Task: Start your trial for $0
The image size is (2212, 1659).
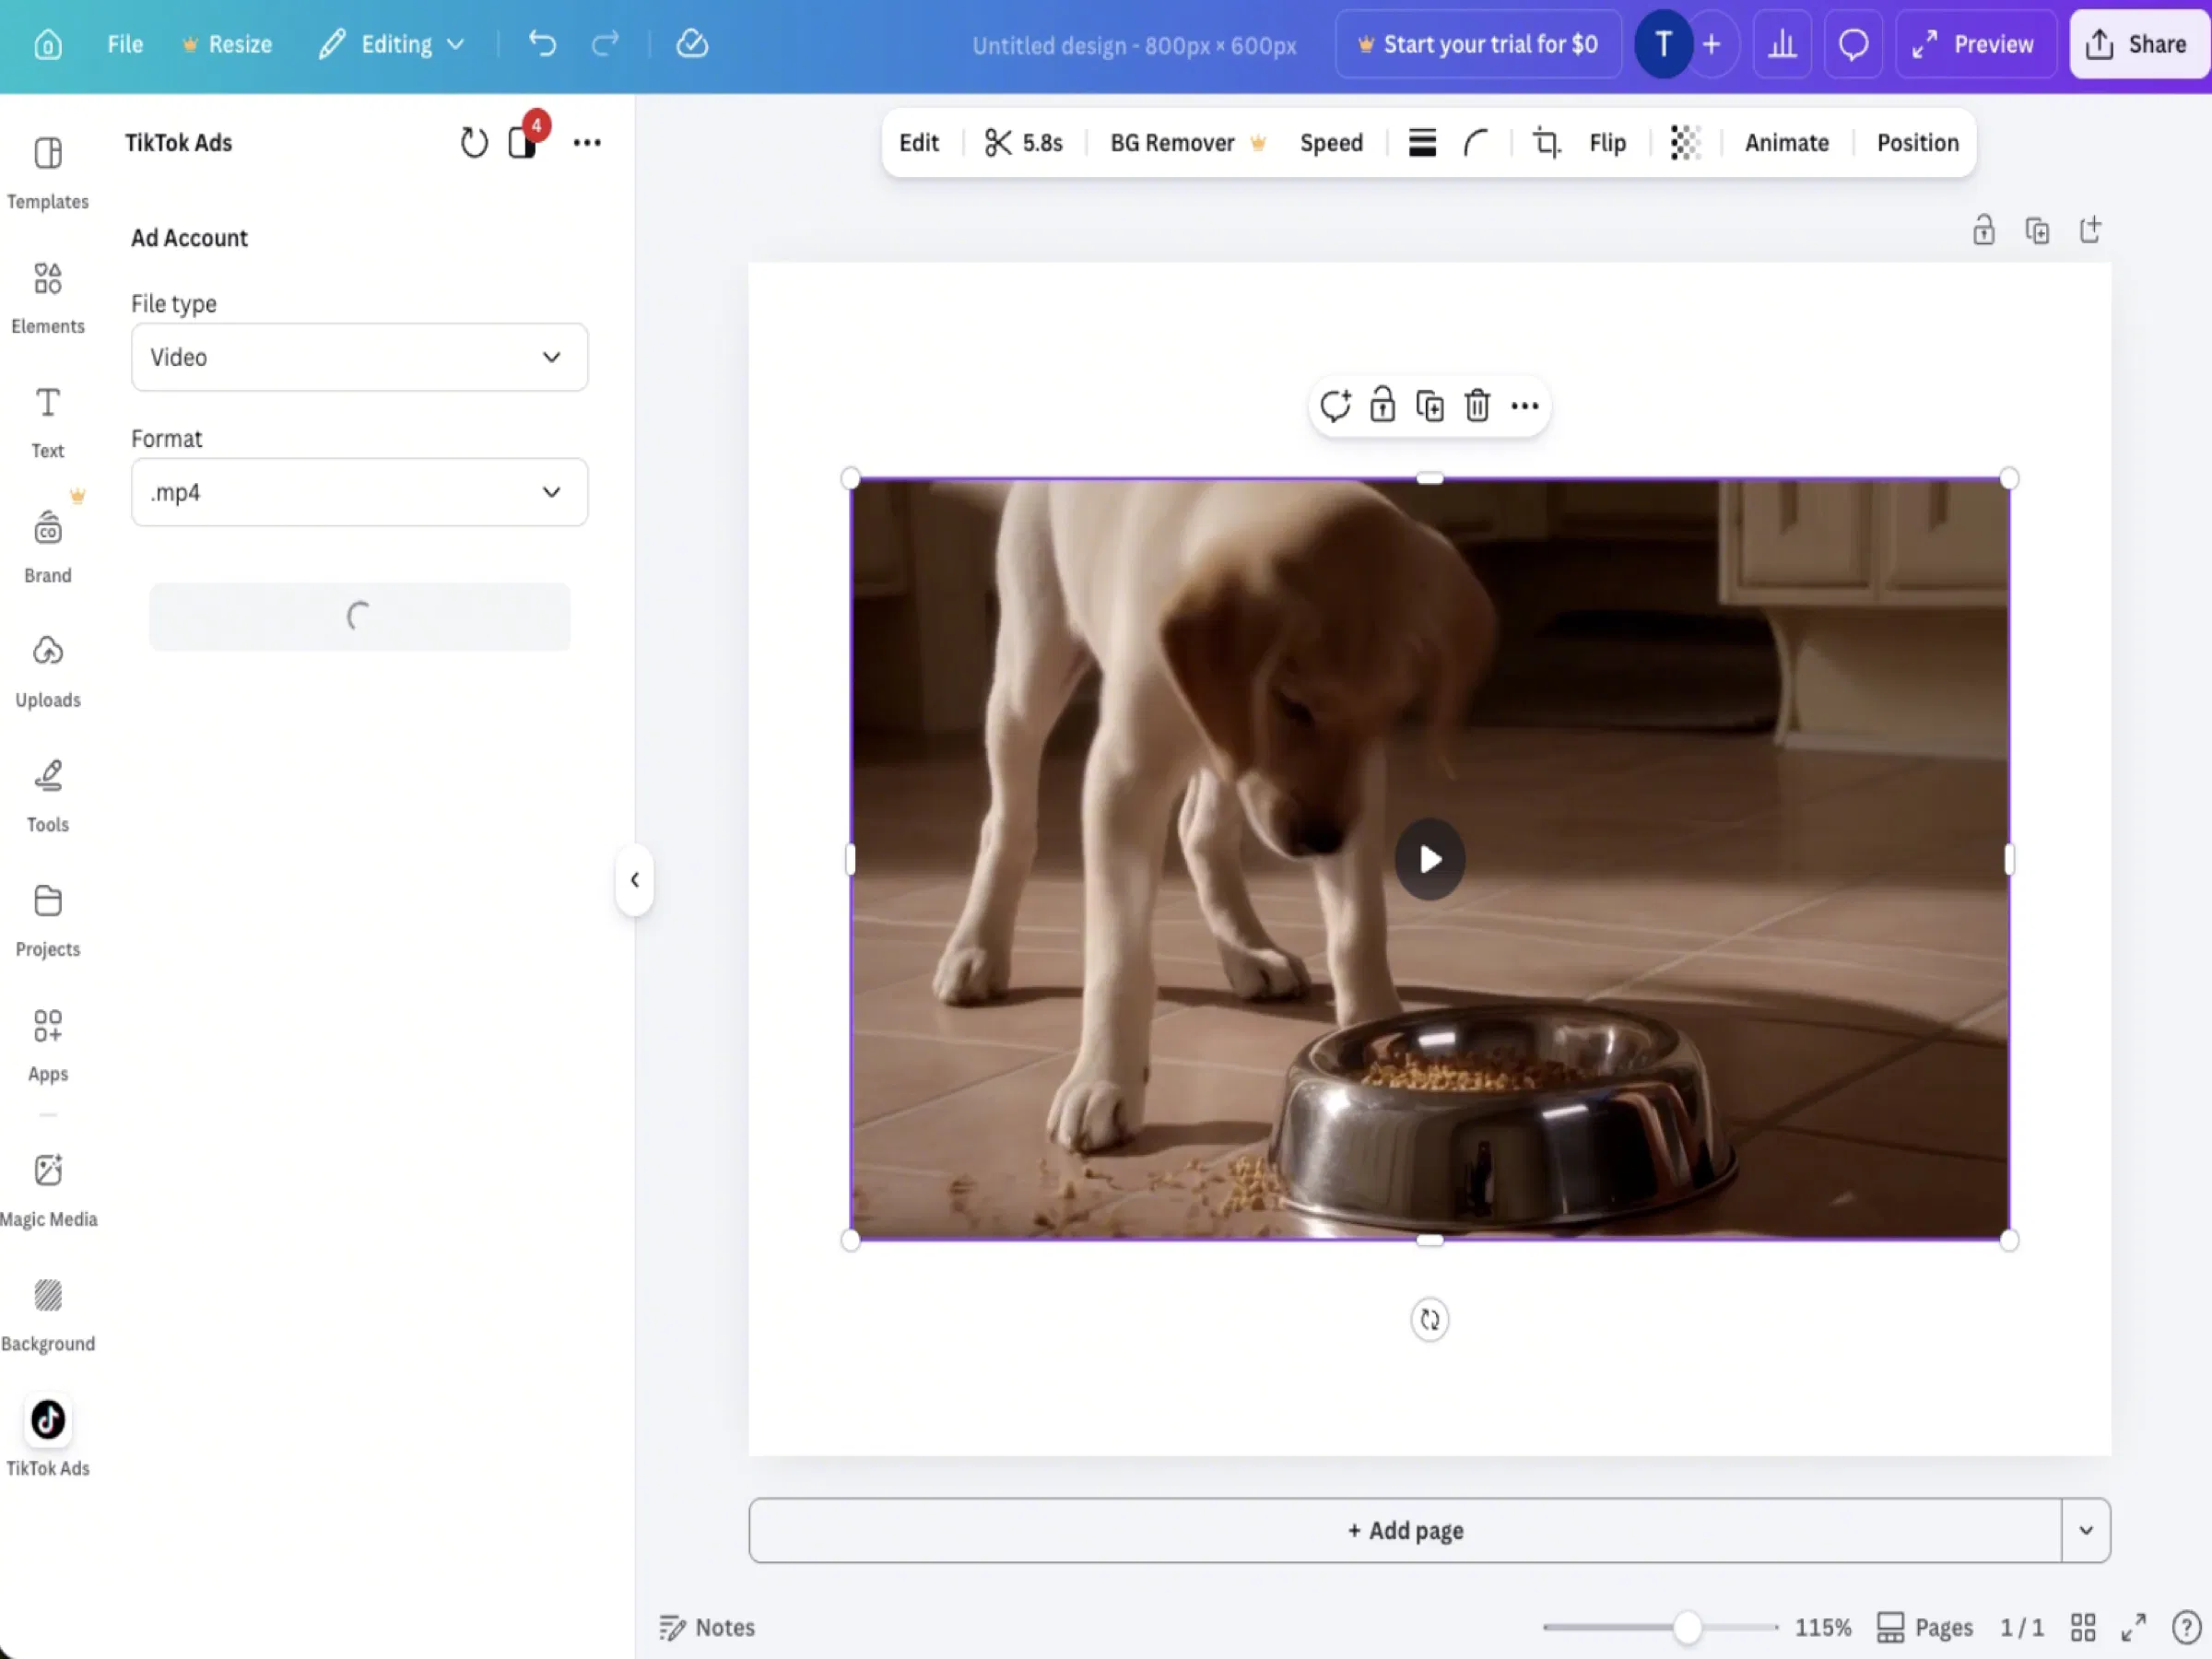Action: tap(1478, 44)
